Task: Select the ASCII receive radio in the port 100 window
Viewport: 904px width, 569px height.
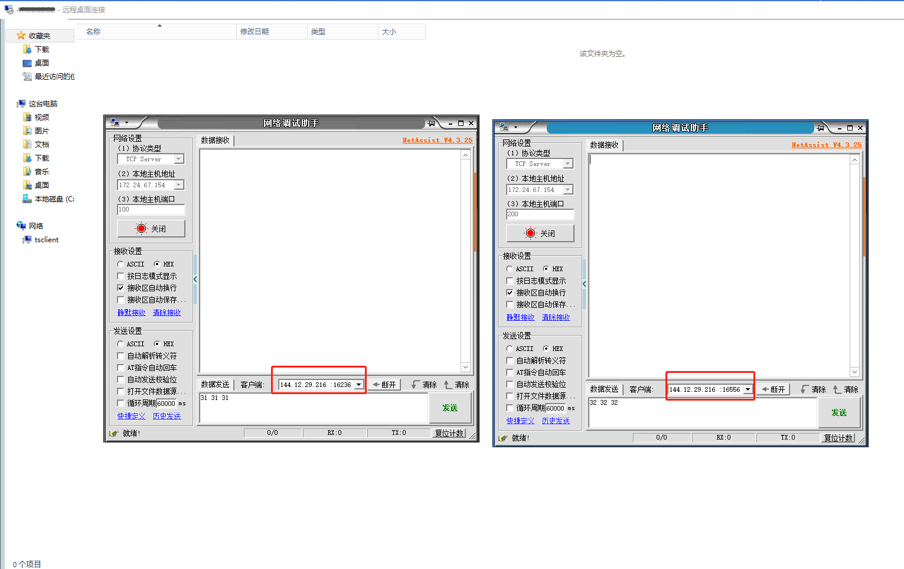Action: coord(120,264)
